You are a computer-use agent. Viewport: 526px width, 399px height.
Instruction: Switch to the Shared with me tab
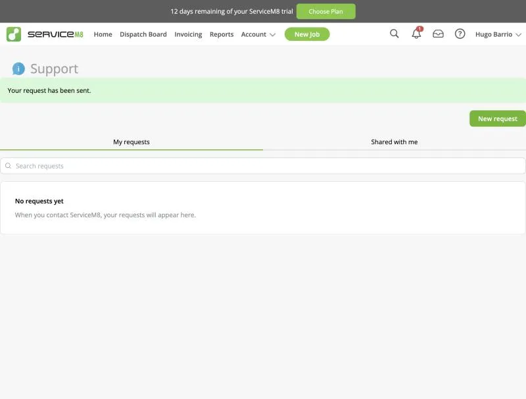[x=394, y=142]
